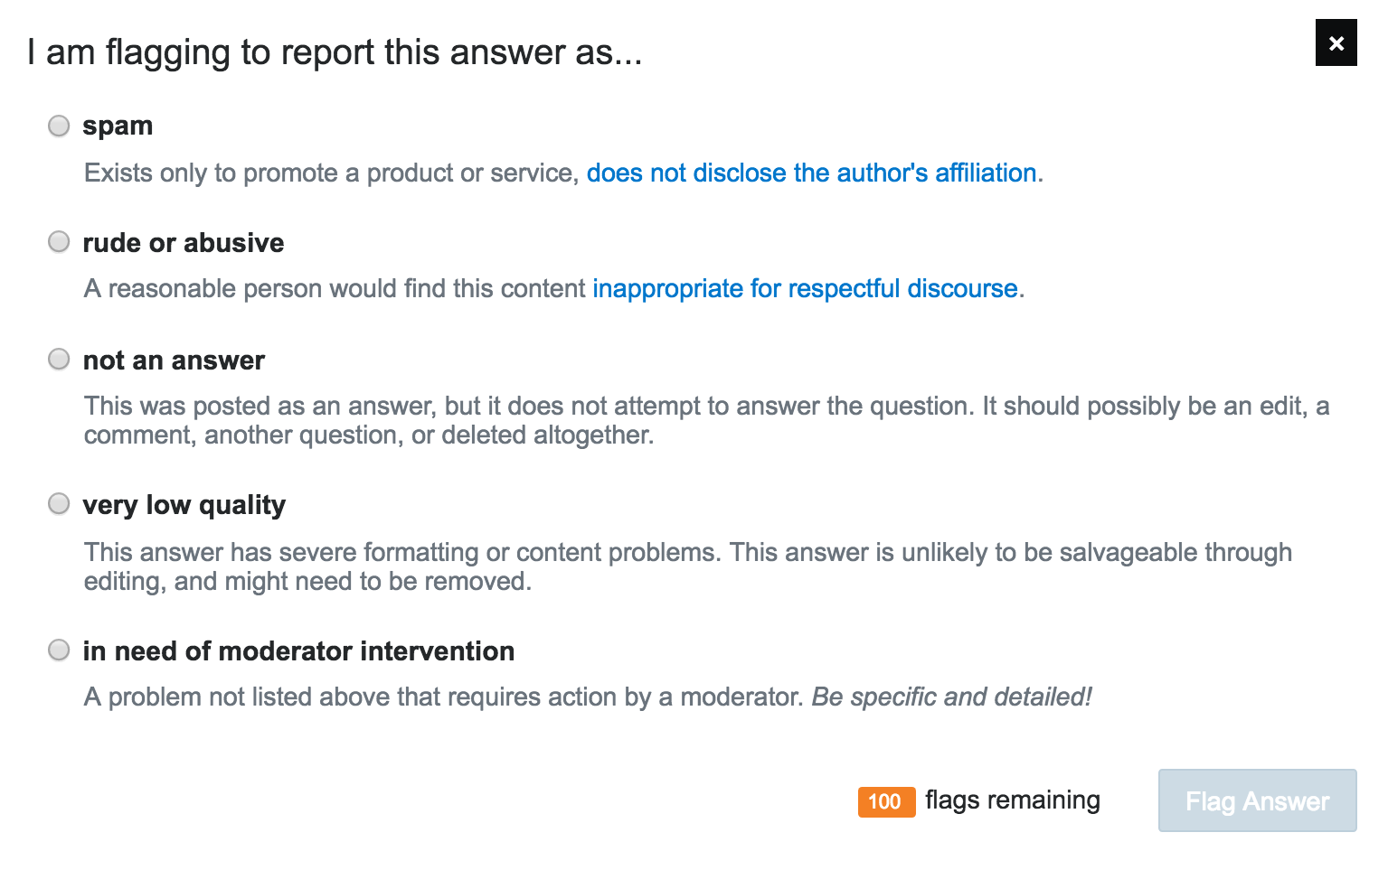Select the moderator intervention radio button

point(59,650)
